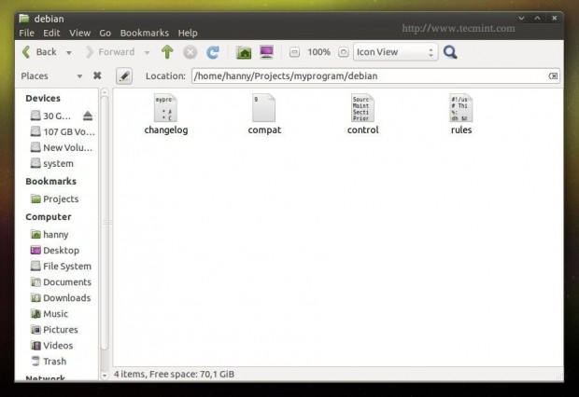Zoom in next to 100%
This screenshot has height=397, width=579.
point(343,52)
